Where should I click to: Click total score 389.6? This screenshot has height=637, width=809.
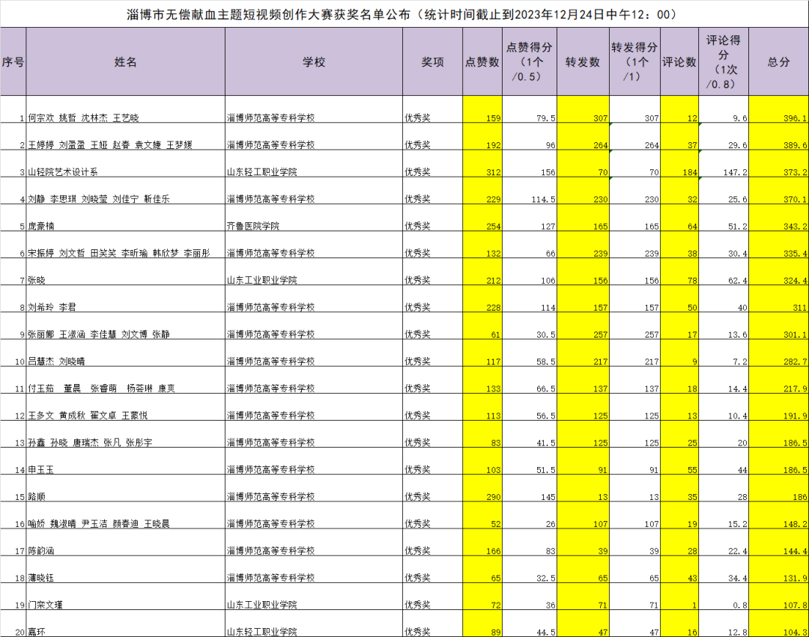tap(778, 136)
